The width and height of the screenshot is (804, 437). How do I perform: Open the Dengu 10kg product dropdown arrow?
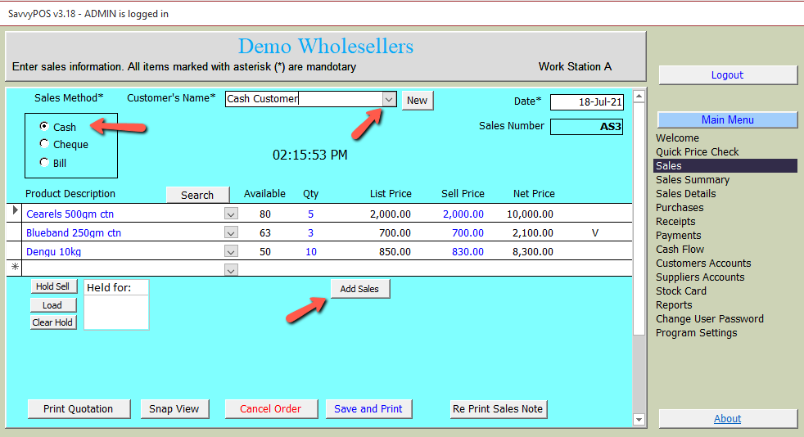[x=231, y=252]
